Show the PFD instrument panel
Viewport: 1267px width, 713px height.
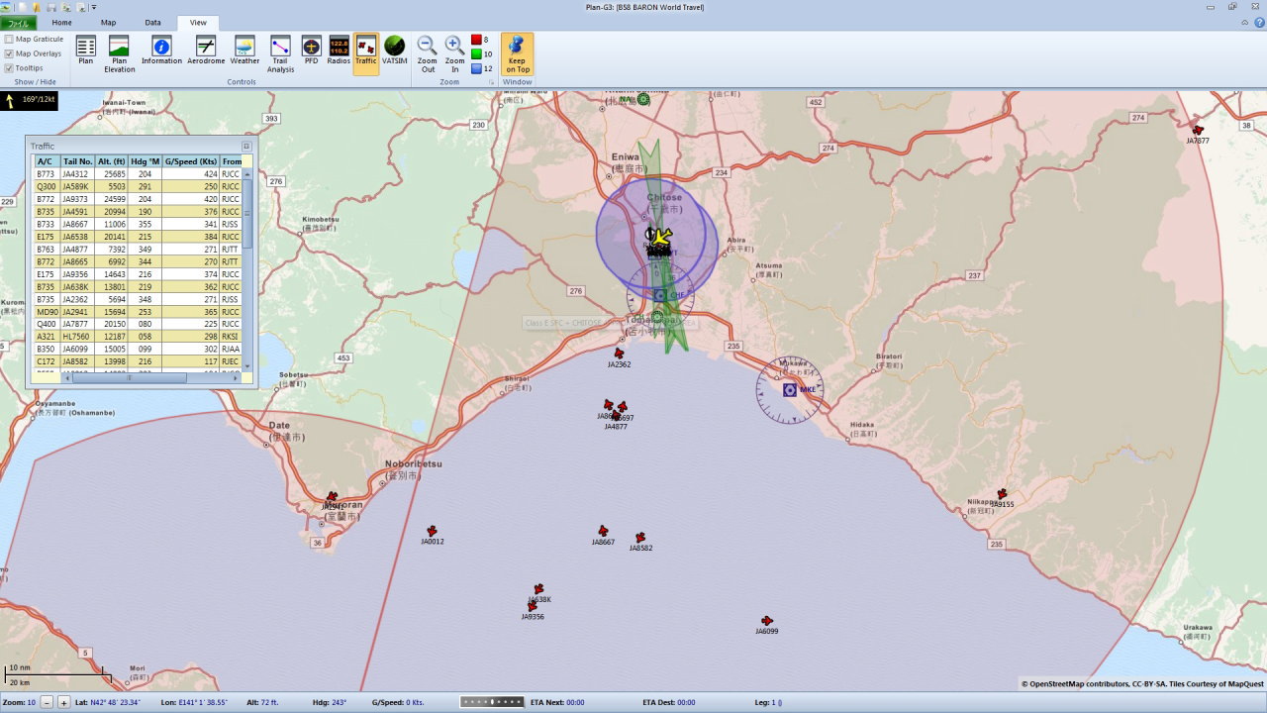311,51
